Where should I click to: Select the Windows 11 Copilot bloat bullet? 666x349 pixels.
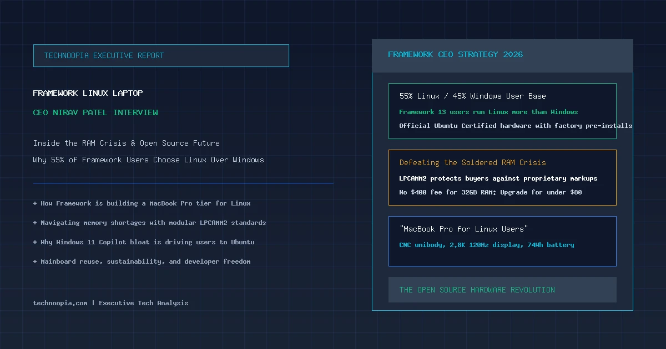pyautogui.click(x=144, y=242)
